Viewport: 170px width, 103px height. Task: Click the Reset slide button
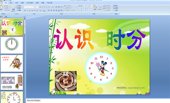19,8
